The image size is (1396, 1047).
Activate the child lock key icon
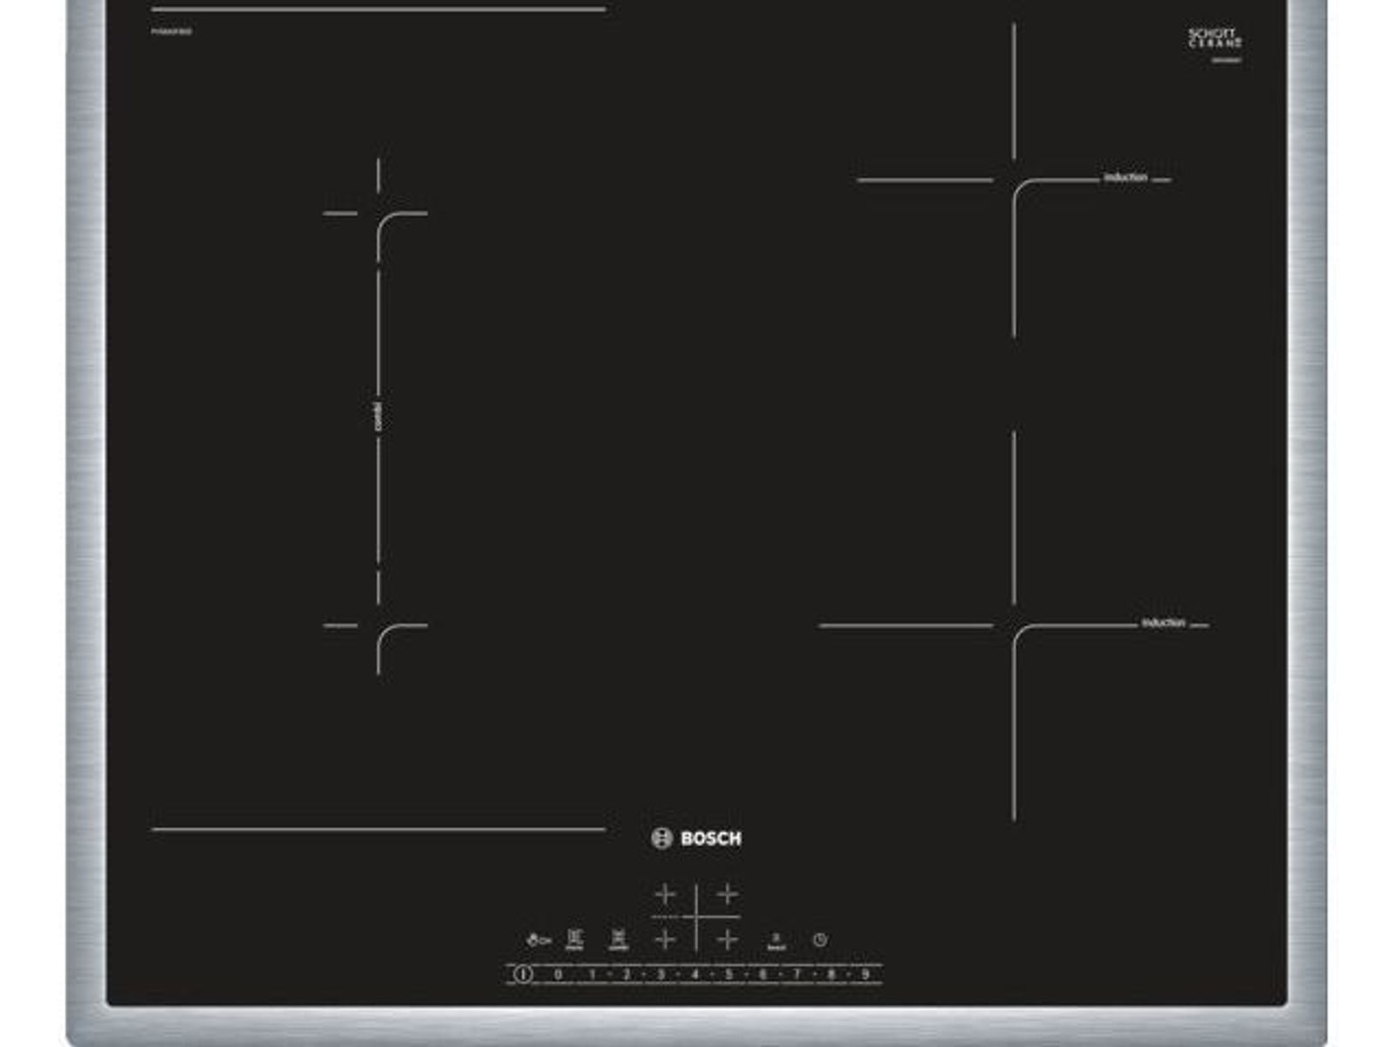point(538,940)
